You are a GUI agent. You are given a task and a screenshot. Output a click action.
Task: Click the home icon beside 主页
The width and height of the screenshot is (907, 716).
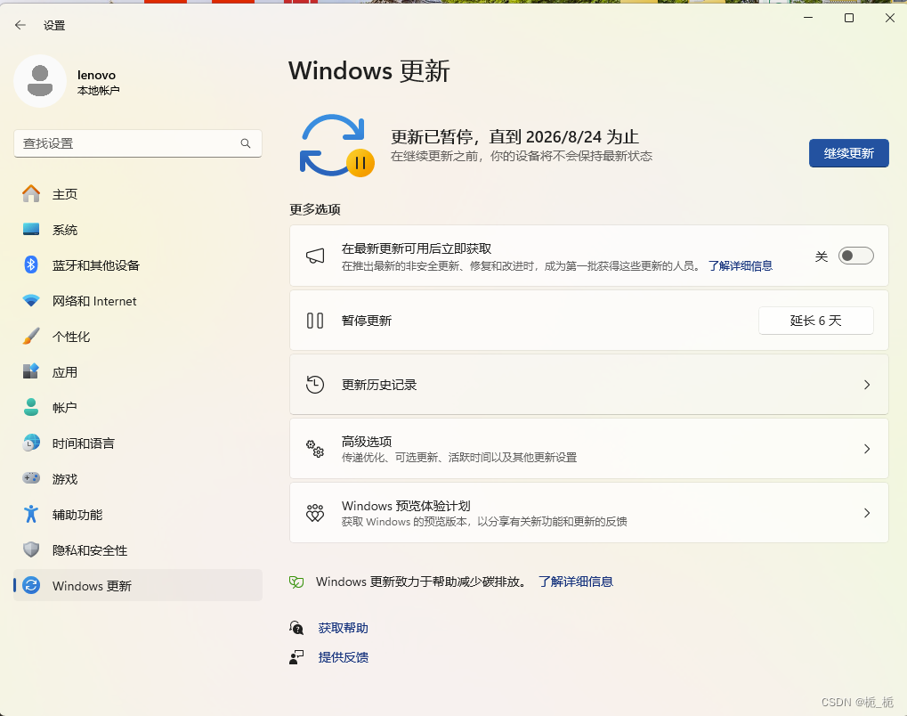coord(31,194)
